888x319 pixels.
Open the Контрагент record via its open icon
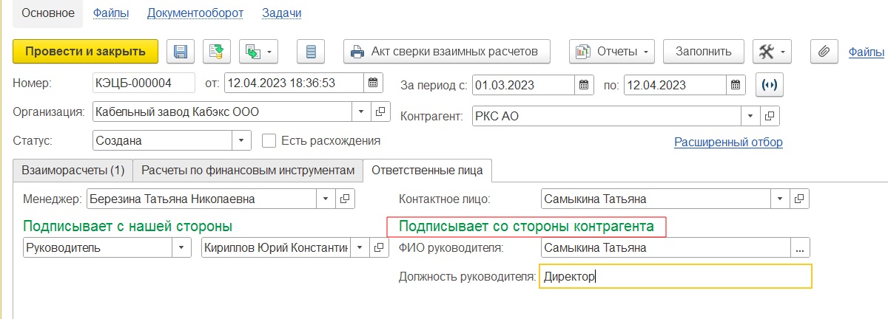pos(770,116)
